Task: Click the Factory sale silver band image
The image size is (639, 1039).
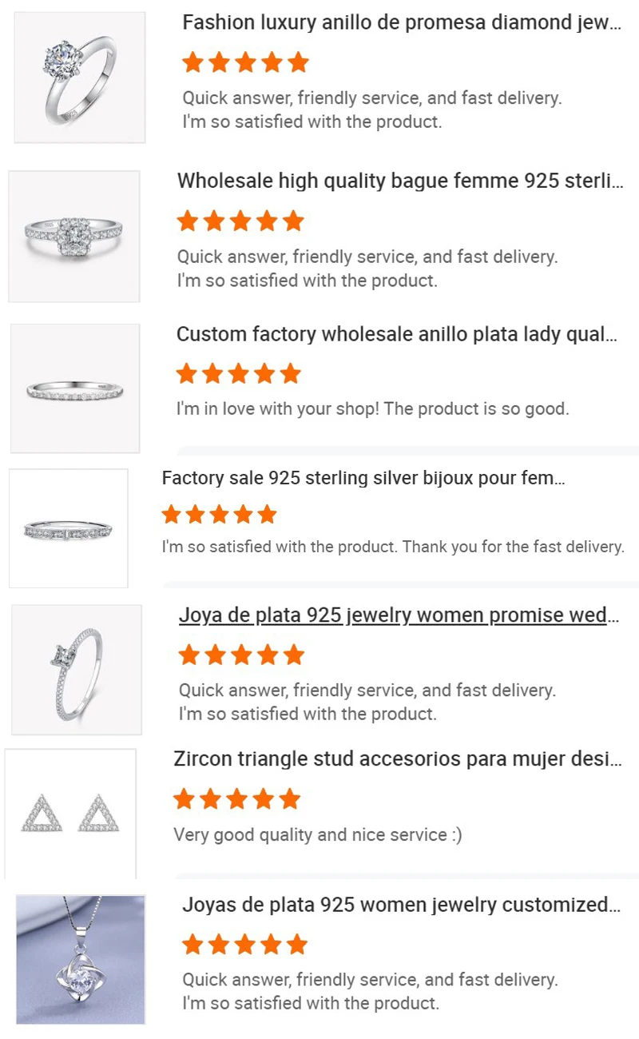Action: (x=69, y=528)
